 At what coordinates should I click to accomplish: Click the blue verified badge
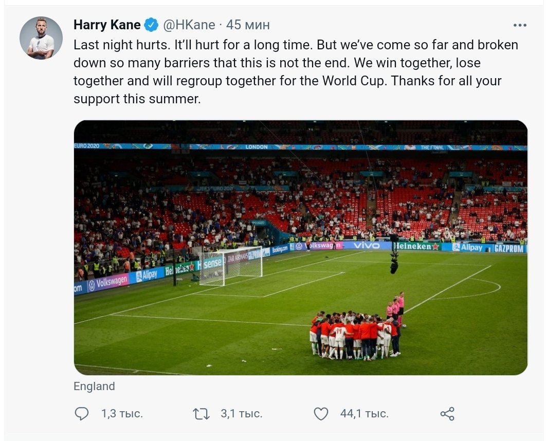pyautogui.click(x=151, y=25)
